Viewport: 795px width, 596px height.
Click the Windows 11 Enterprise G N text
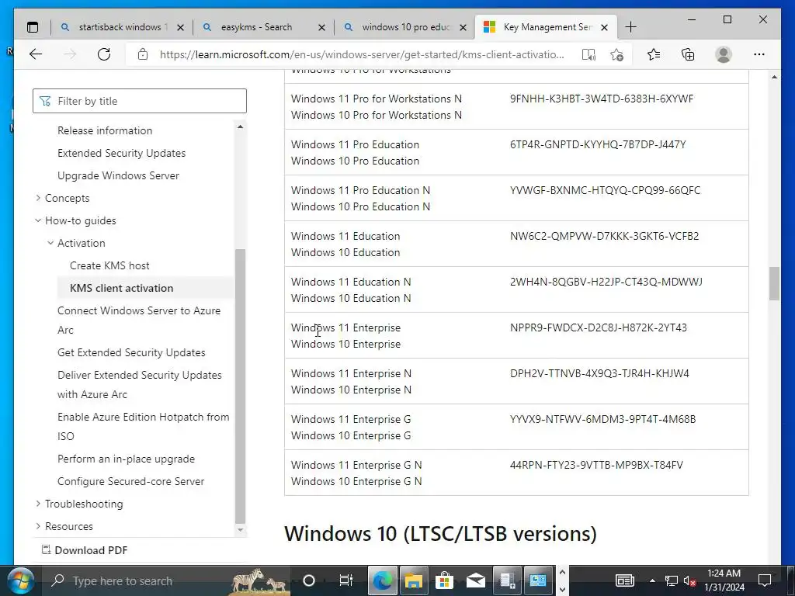356,465
